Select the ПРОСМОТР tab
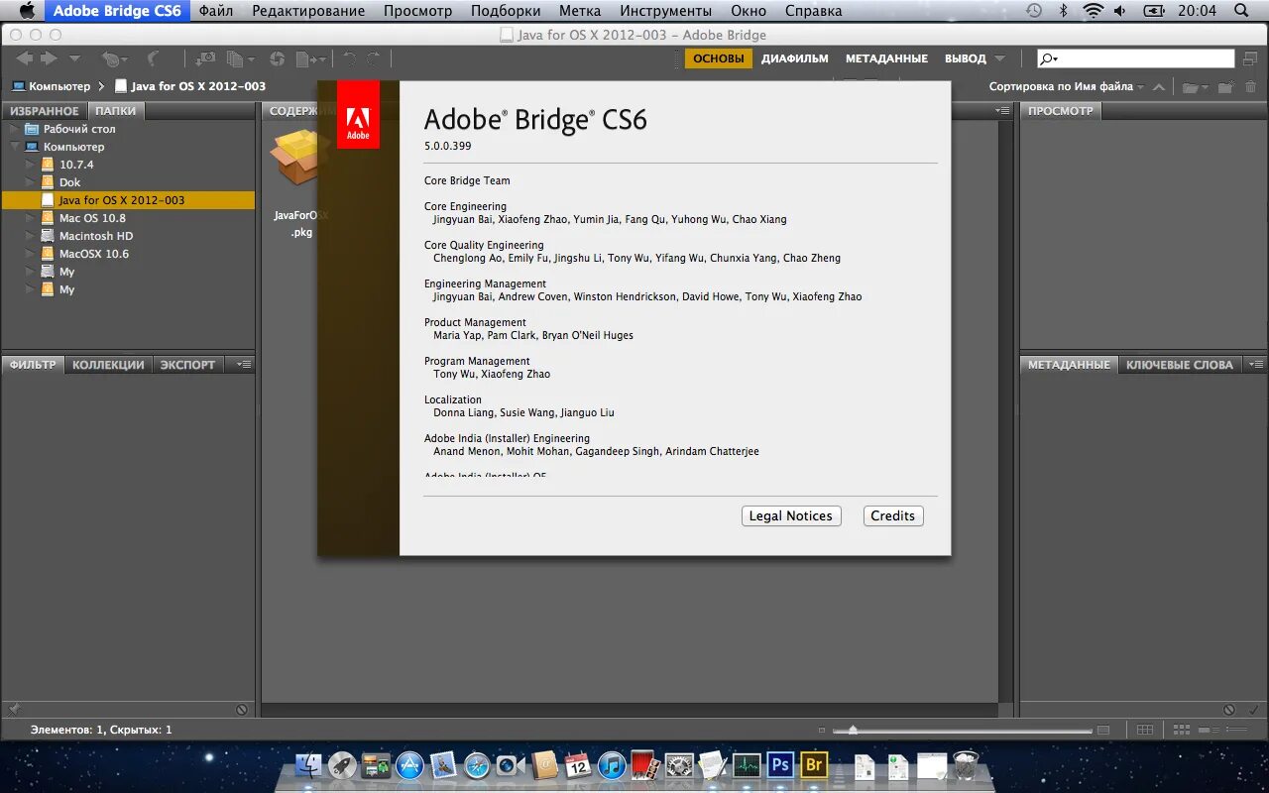The image size is (1269, 793). (1060, 111)
